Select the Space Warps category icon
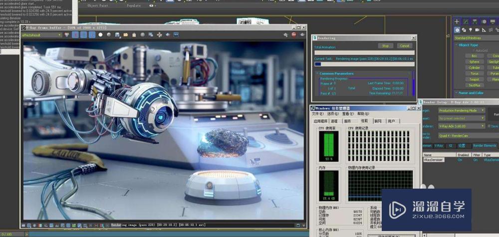The height and width of the screenshot is (237, 499). (x=491, y=30)
